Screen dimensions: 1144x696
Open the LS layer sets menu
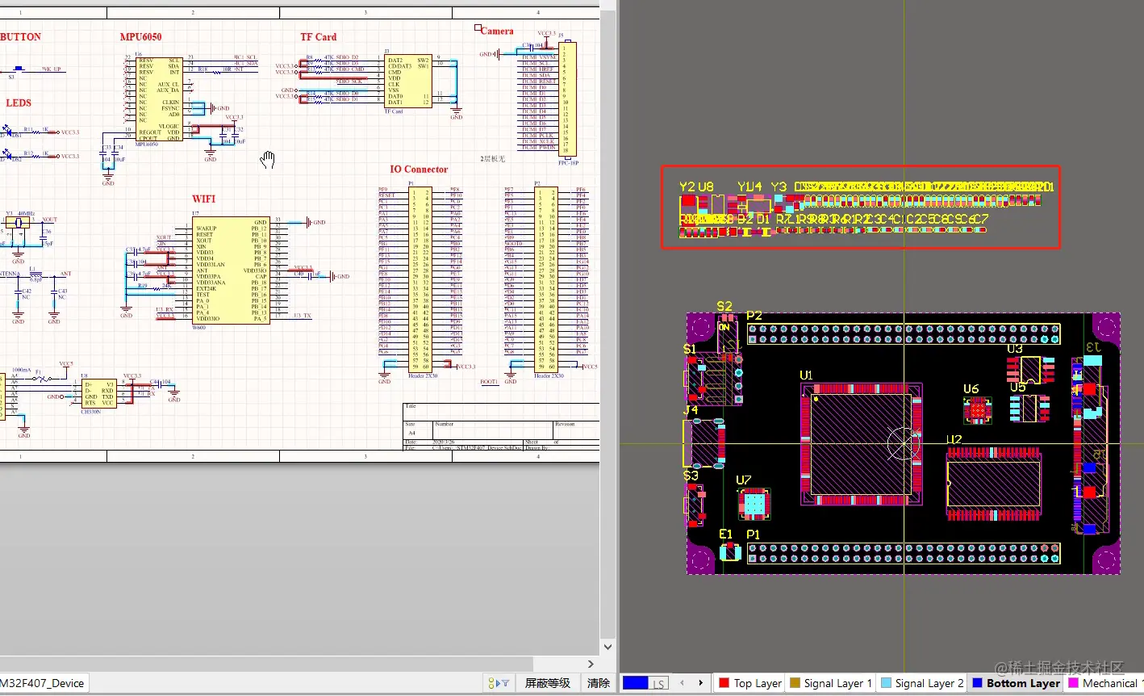tap(658, 684)
